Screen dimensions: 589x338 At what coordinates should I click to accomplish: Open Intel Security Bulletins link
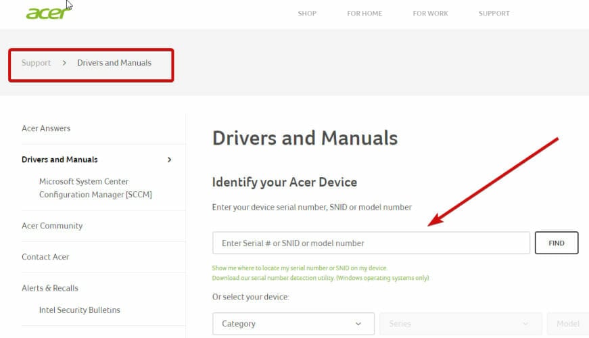click(x=80, y=310)
